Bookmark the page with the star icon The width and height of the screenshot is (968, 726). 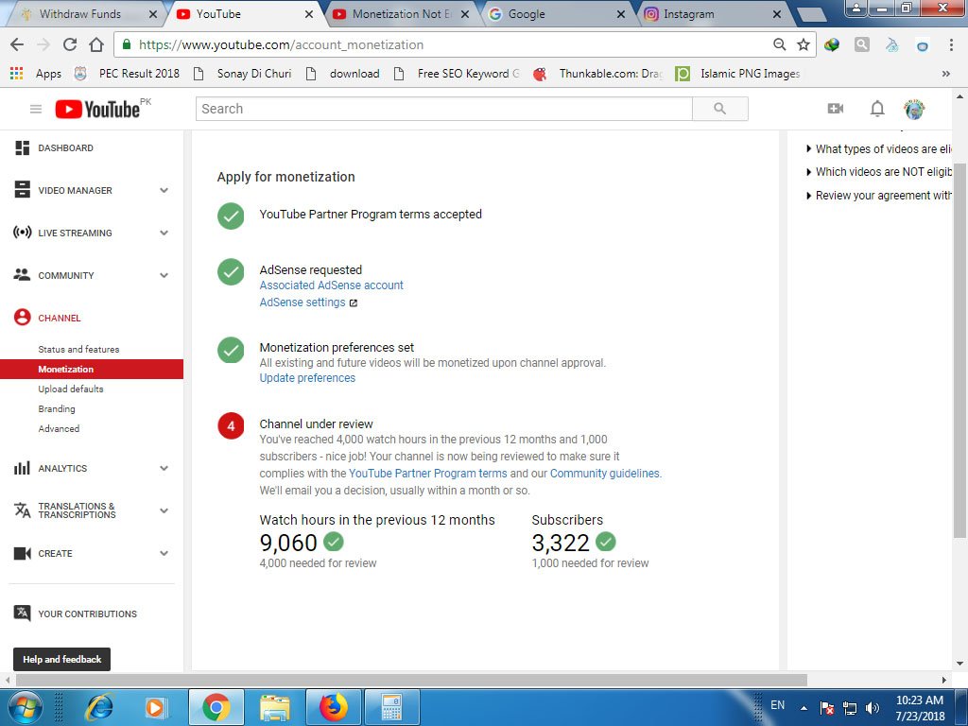pos(804,43)
